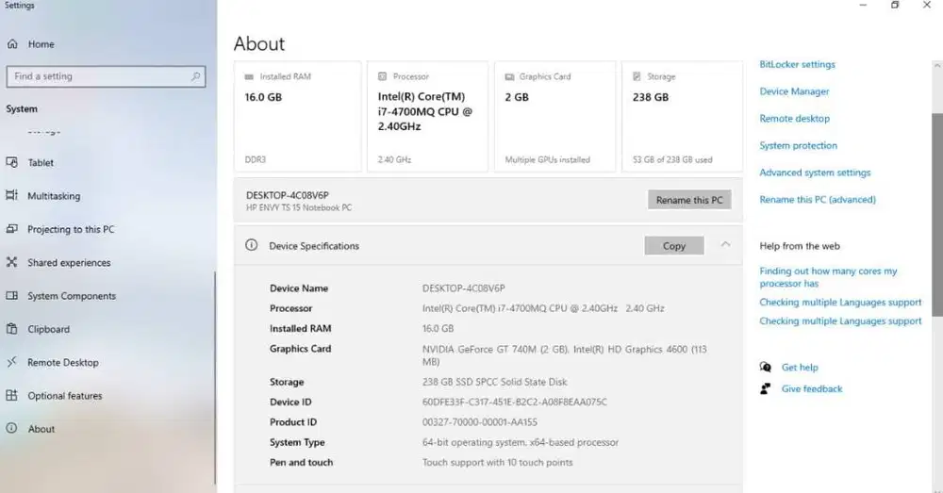Open Shared experiences settings
The width and height of the screenshot is (943, 493).
pyautogui.click(x=69, y=263)
